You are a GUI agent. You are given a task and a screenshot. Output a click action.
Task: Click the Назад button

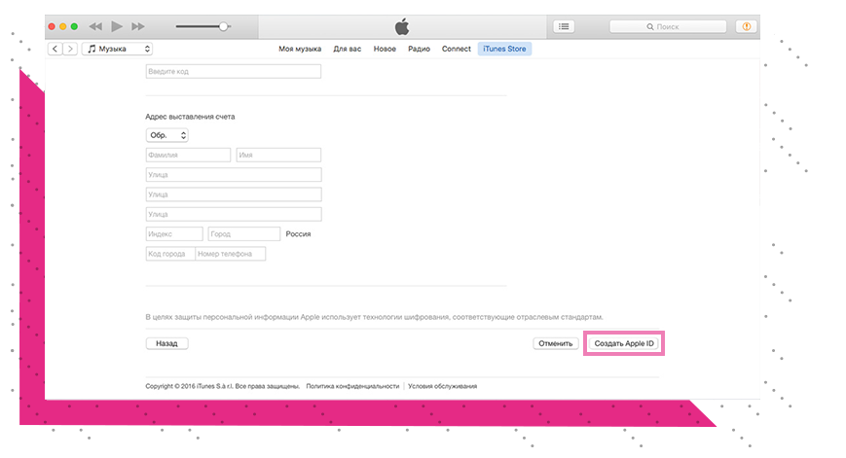point(166,343)
